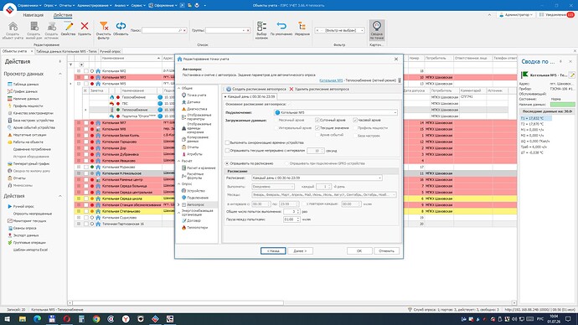Open the schedule (Расписание) dropdown list
Screen dimensions: 578x325
coord(379,178)
